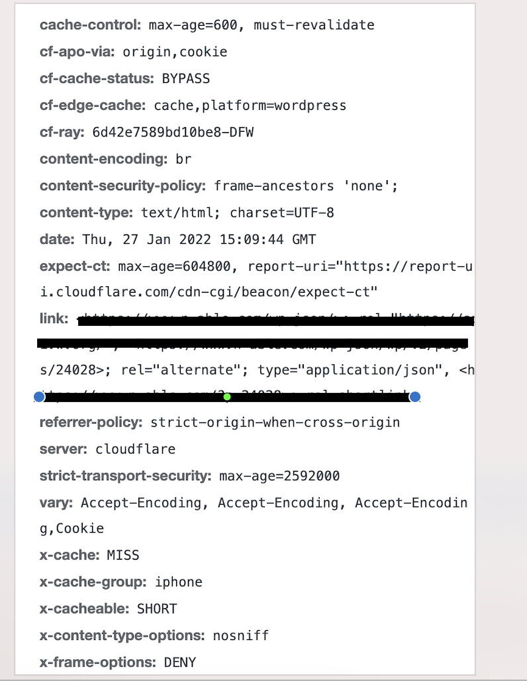The height and width of the screenshot is (681, 527).
Task: Click the x-content-type-options header label
Action: click(122, 635)
